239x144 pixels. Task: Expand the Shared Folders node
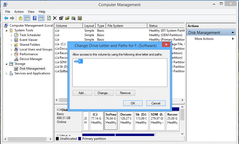coord(11,45)
